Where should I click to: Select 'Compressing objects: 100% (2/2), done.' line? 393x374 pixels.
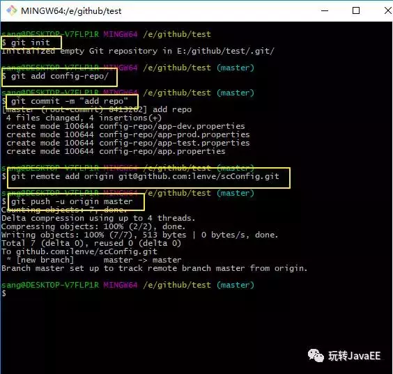pyautogui.click(x=93, y=226)
